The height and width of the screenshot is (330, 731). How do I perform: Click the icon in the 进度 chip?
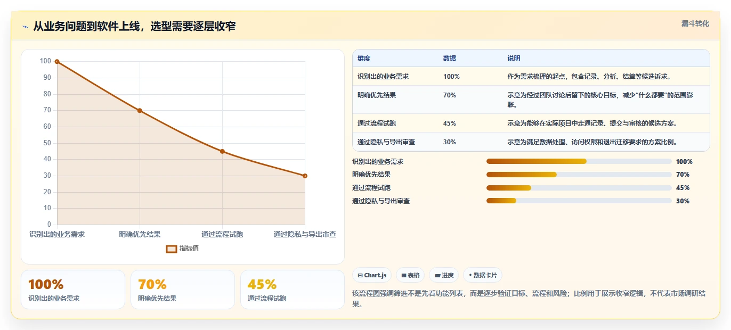(x=437, y=275)
